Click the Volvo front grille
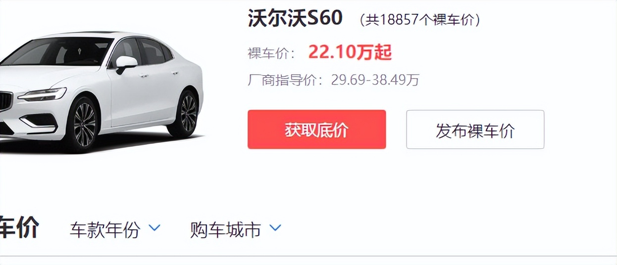The image size is (617, 265). click(x=5, y=101)
